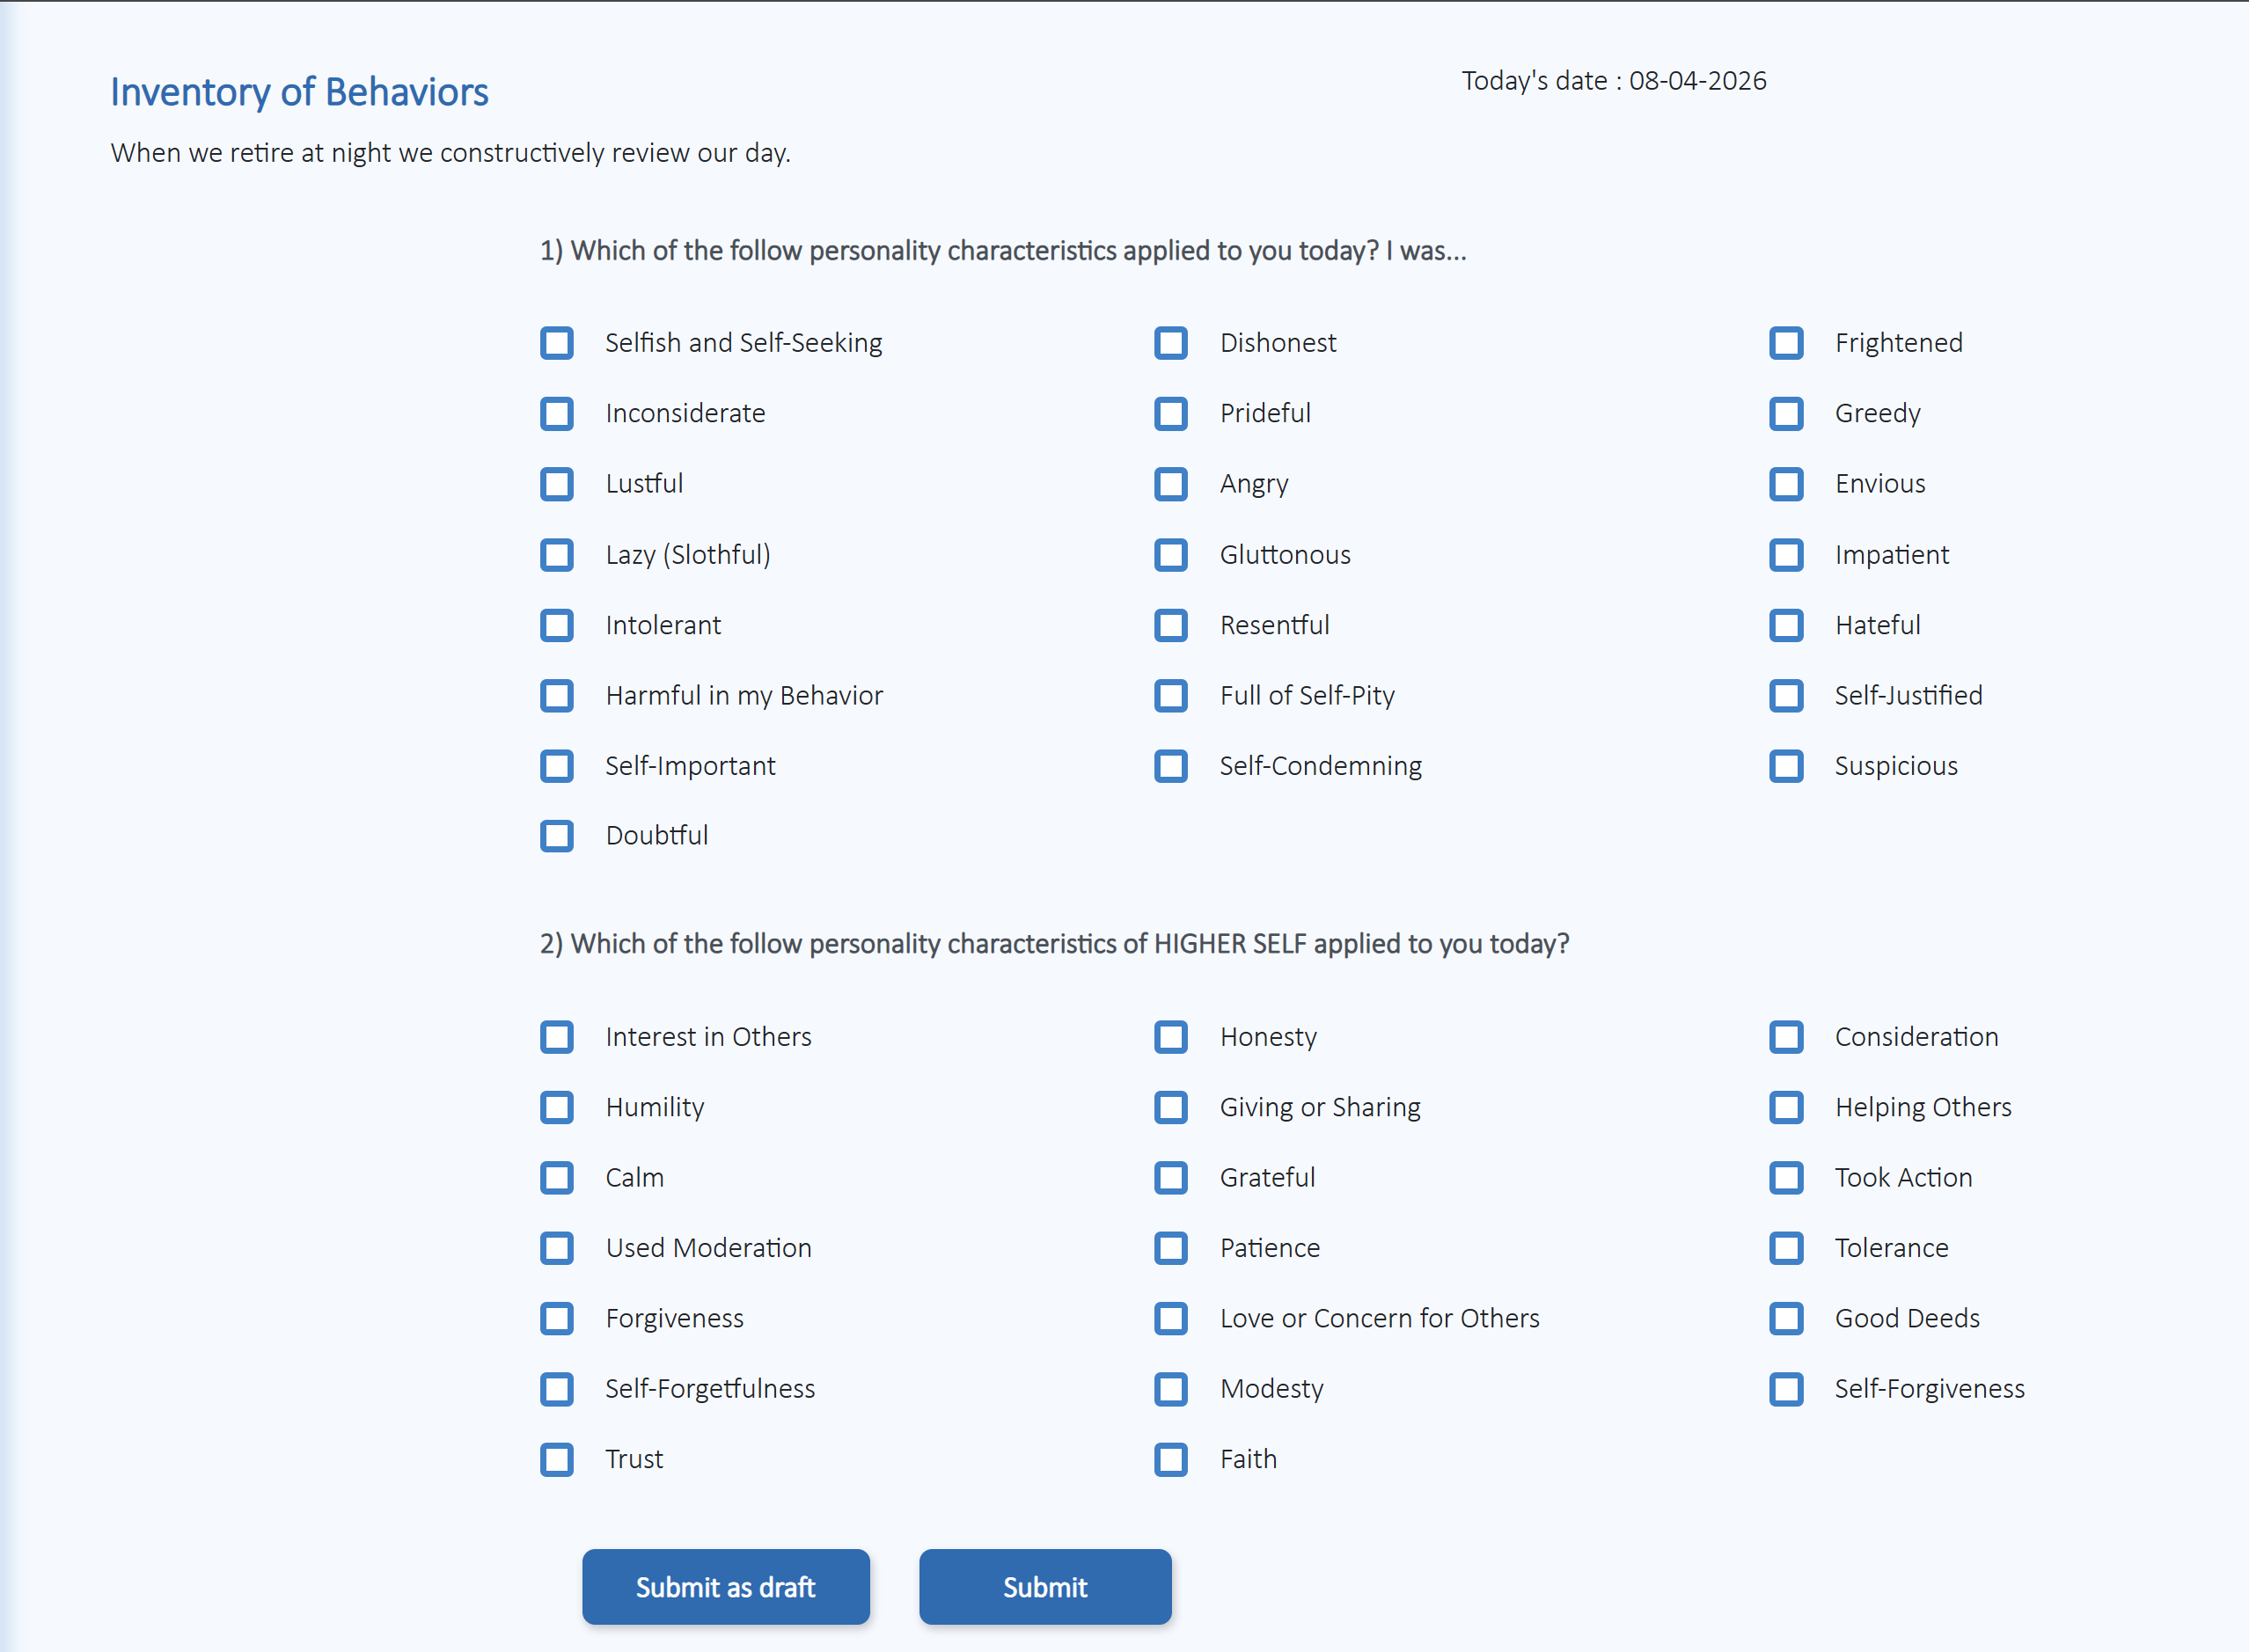Select Love or Concern for Others
This screenshot has height=1652, width=2249.
[x=1171, y=1319]
